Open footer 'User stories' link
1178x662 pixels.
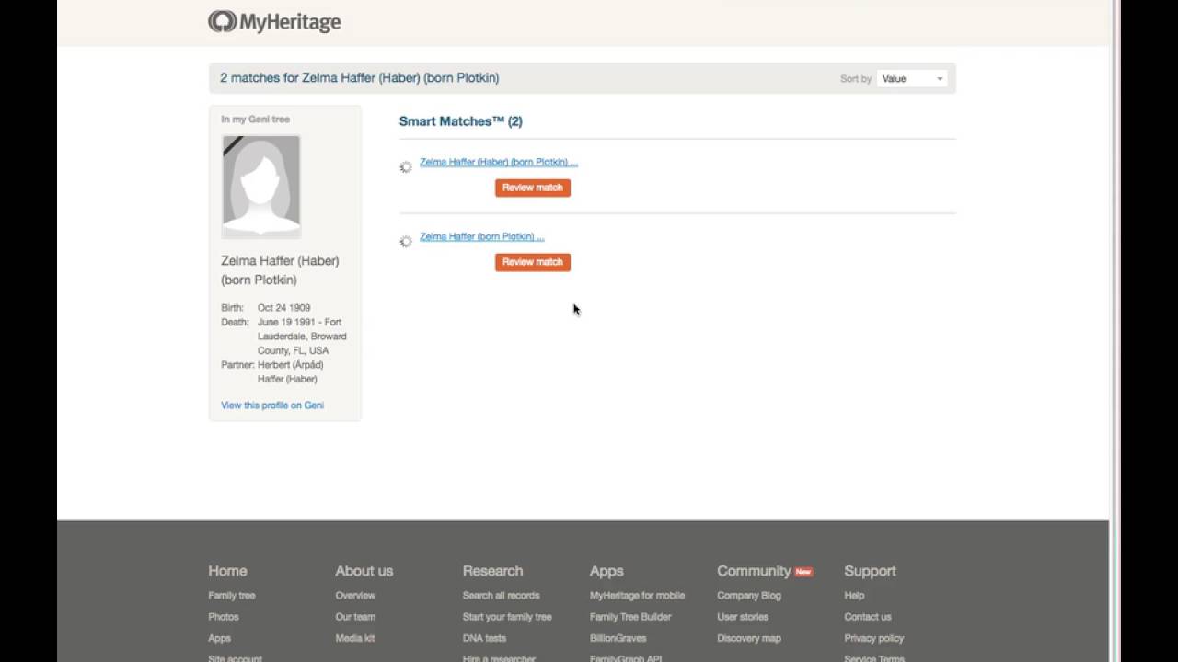pos(743,617)
